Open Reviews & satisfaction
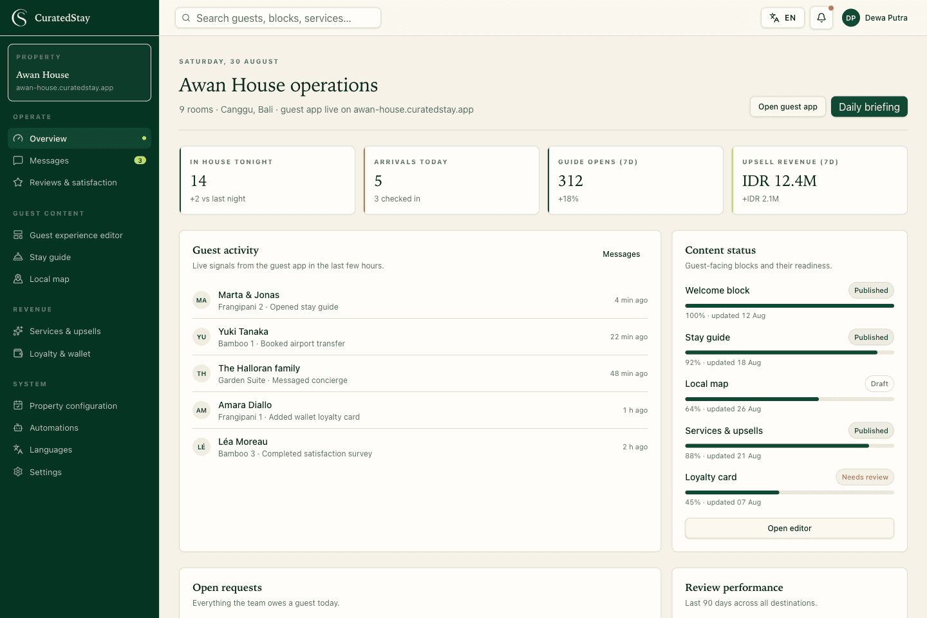The width and height of the screenshot is (927, 618). click(x=79, y=182)
